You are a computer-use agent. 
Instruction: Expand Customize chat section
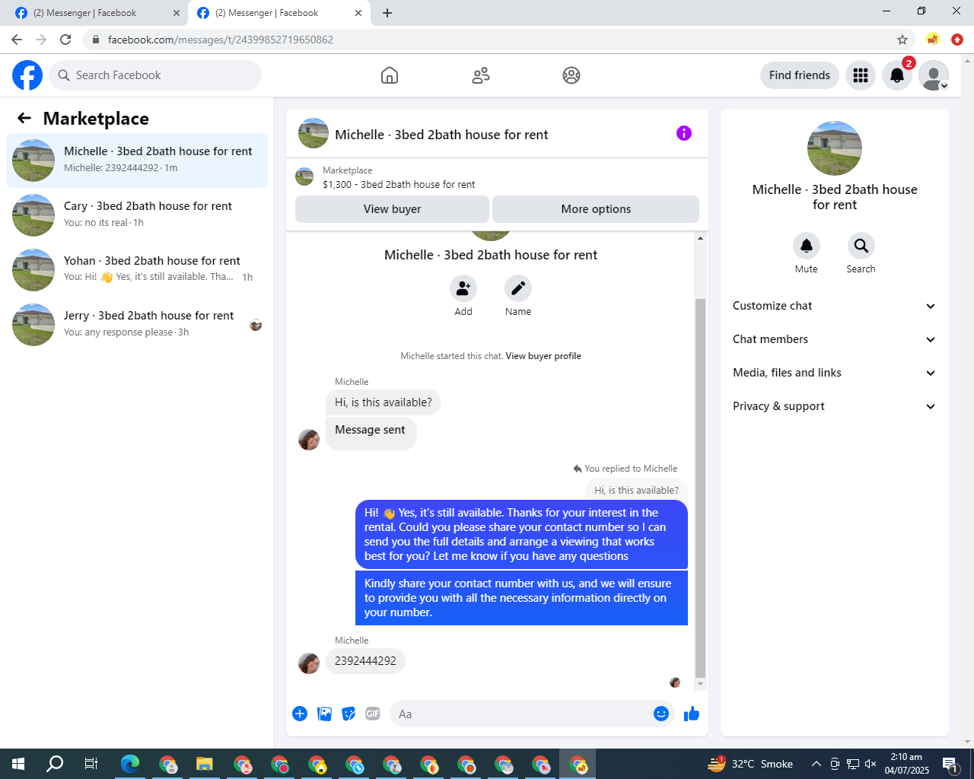835,306
